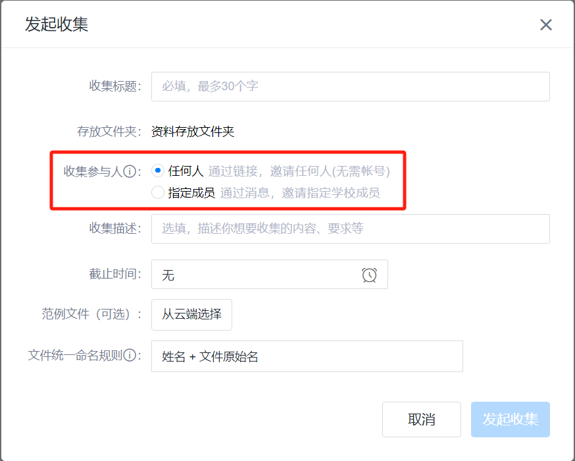
Task: Focus the 收集标题 input field
Action: (350, 86)
